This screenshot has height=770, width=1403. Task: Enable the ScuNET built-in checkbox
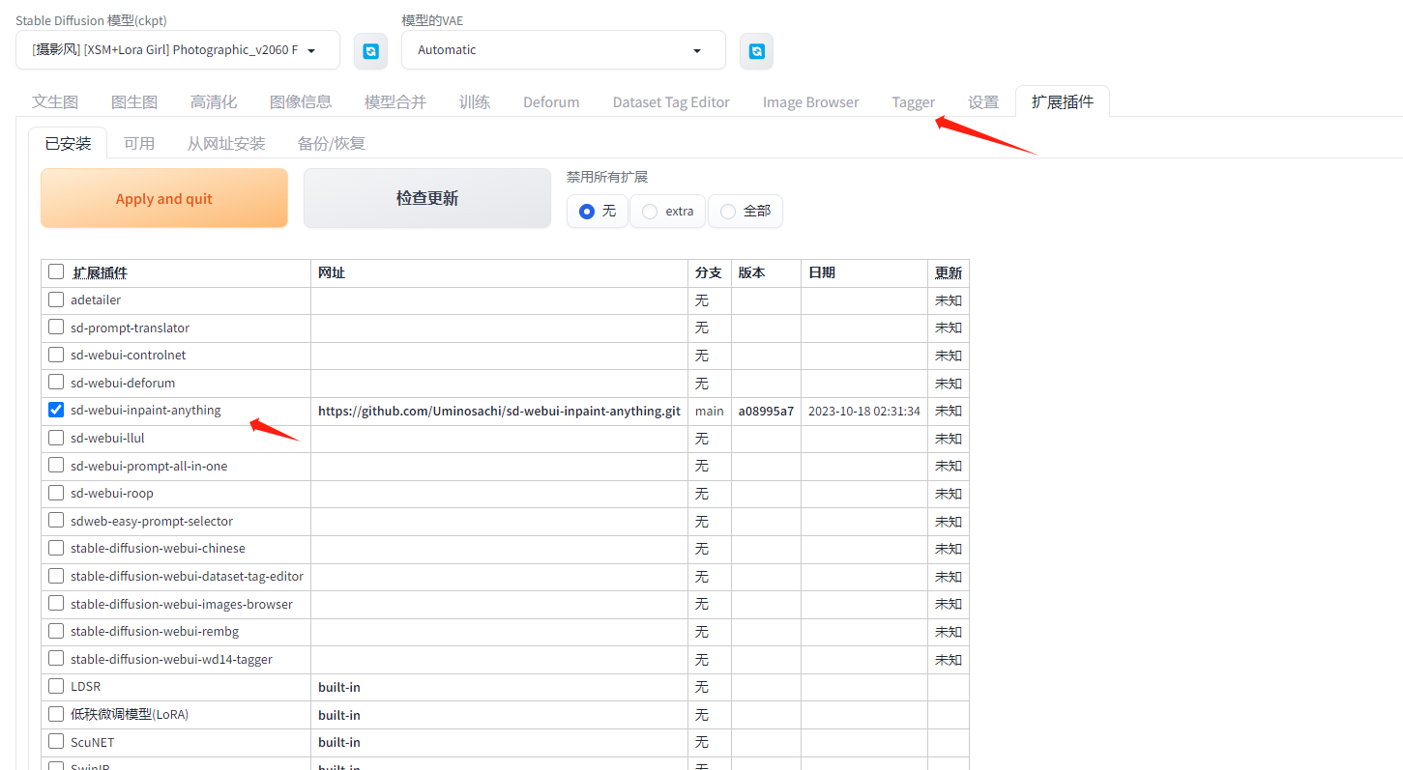[56, 742]
